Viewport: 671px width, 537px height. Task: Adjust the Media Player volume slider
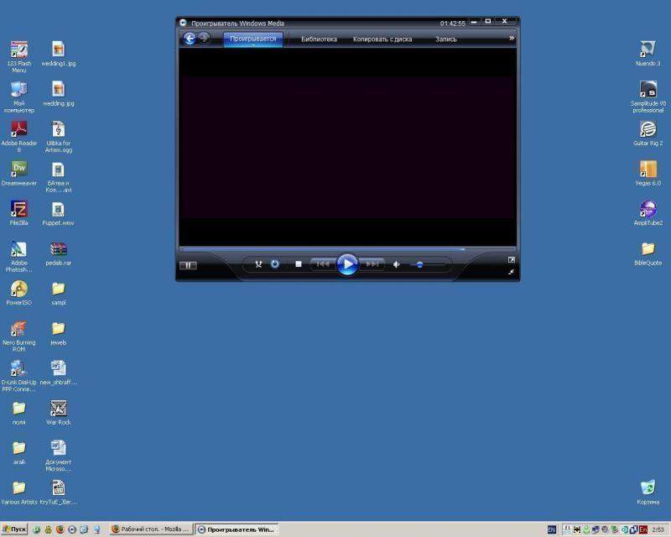428,265
